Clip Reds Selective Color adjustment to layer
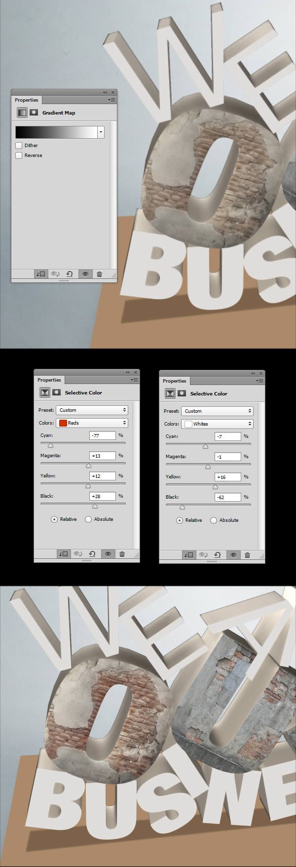296x867 pixels. pyautogui.click(x=64, y=554)
